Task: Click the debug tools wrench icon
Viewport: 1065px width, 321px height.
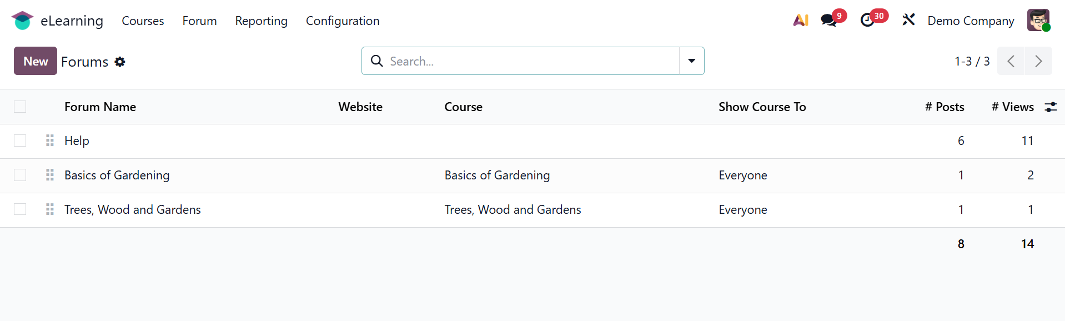Action: (x=908, y=21)
